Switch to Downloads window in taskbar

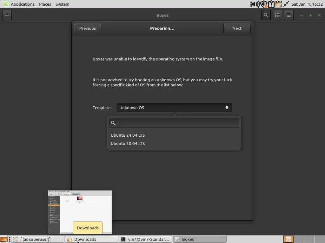coord(92,239)
